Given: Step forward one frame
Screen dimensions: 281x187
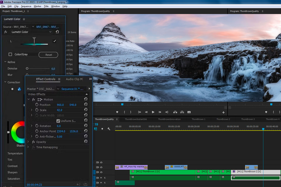Looking at the screenshot, I should (x=160, y=112).
